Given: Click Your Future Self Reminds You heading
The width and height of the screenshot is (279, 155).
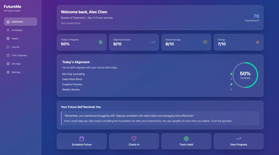Looking at the screenshot, I should [x=81, y=107].
